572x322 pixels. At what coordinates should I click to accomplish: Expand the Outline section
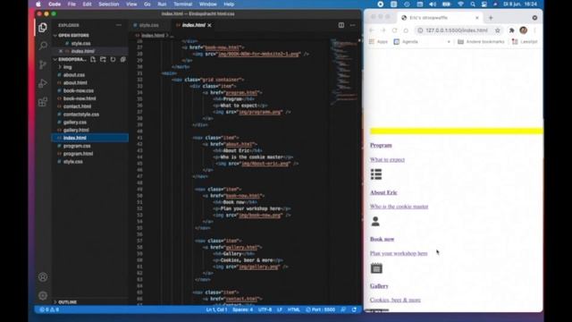click(x=68, y=302)
